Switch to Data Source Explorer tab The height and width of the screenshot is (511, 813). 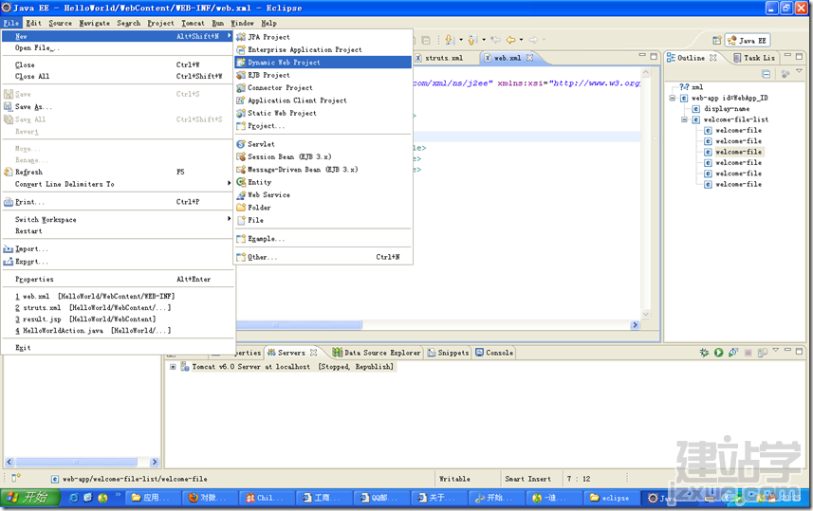[x=377, y=353]
